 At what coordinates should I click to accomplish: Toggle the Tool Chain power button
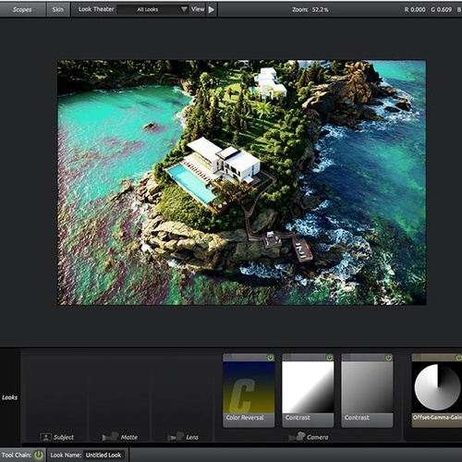(39, 455)
